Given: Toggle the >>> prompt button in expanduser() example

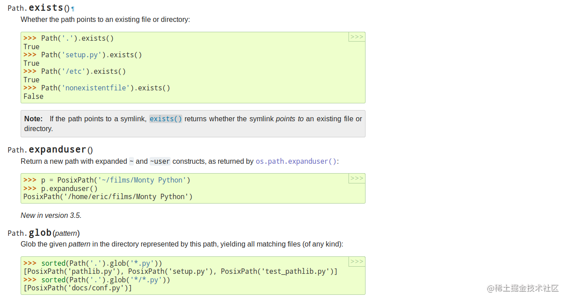Looking at the screenshot, I should coord(356,178).
